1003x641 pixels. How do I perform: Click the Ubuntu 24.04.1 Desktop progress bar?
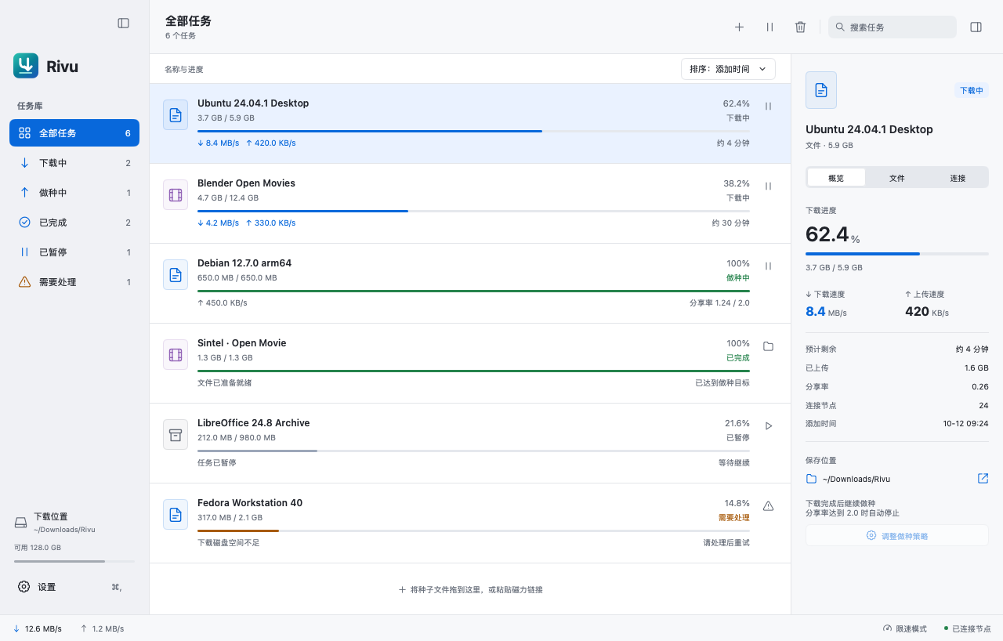click(x=473, y=131)
